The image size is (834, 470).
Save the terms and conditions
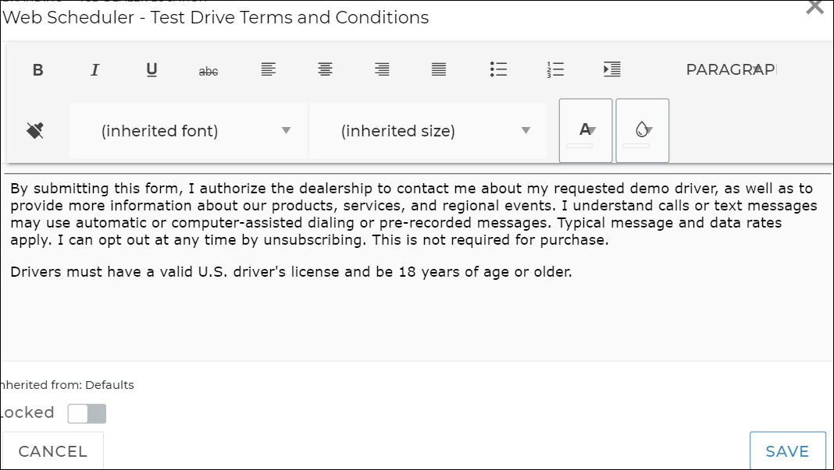pyautogui.click(x=787, y=451)
